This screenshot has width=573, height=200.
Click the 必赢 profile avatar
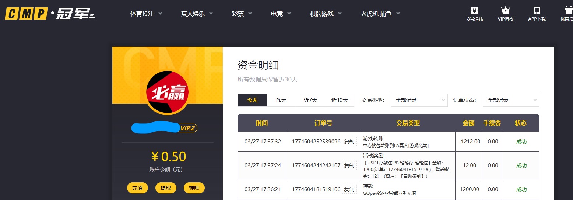tap(167, 93)
